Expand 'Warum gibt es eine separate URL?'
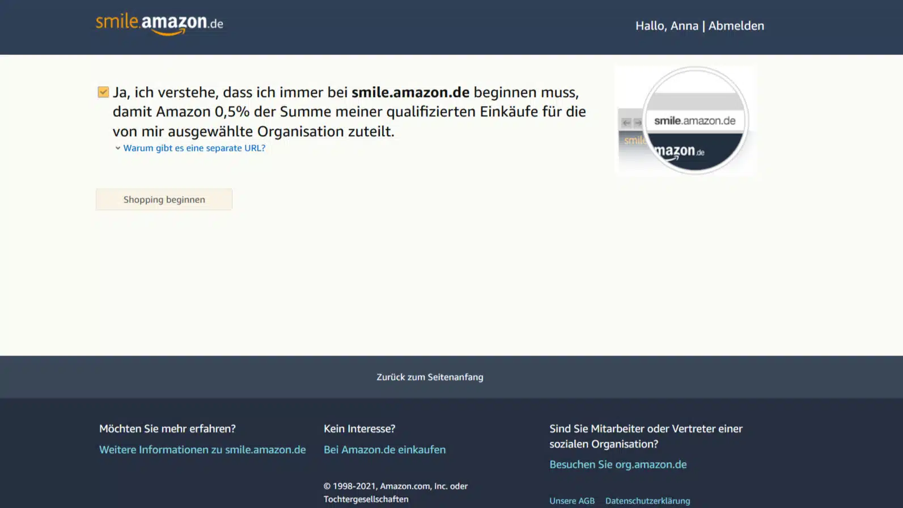The width and height of the screenshot is (903, 508). point(194,148)
